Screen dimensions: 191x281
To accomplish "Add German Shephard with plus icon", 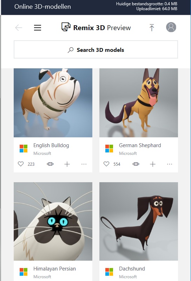I will pos(153,164).
